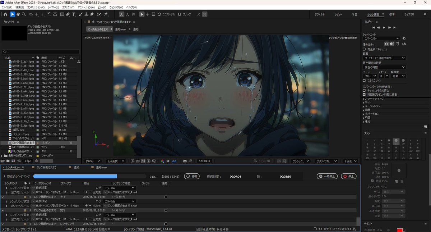The height and width of the screenshot is (232, 431).
Task: Click the show channel color icon
Action: coord(162,161)
